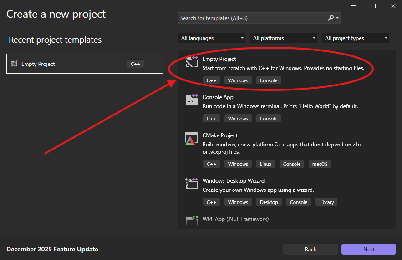Click December 2025 Feature Update label
Viewport: 402px width, 260px height.
52,249
